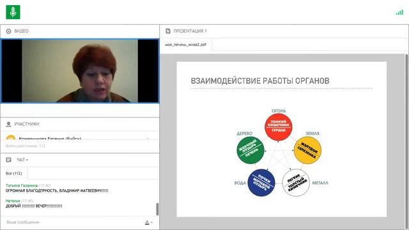
Task: Click the Участники panel person icon
Action: pos(8,124)
